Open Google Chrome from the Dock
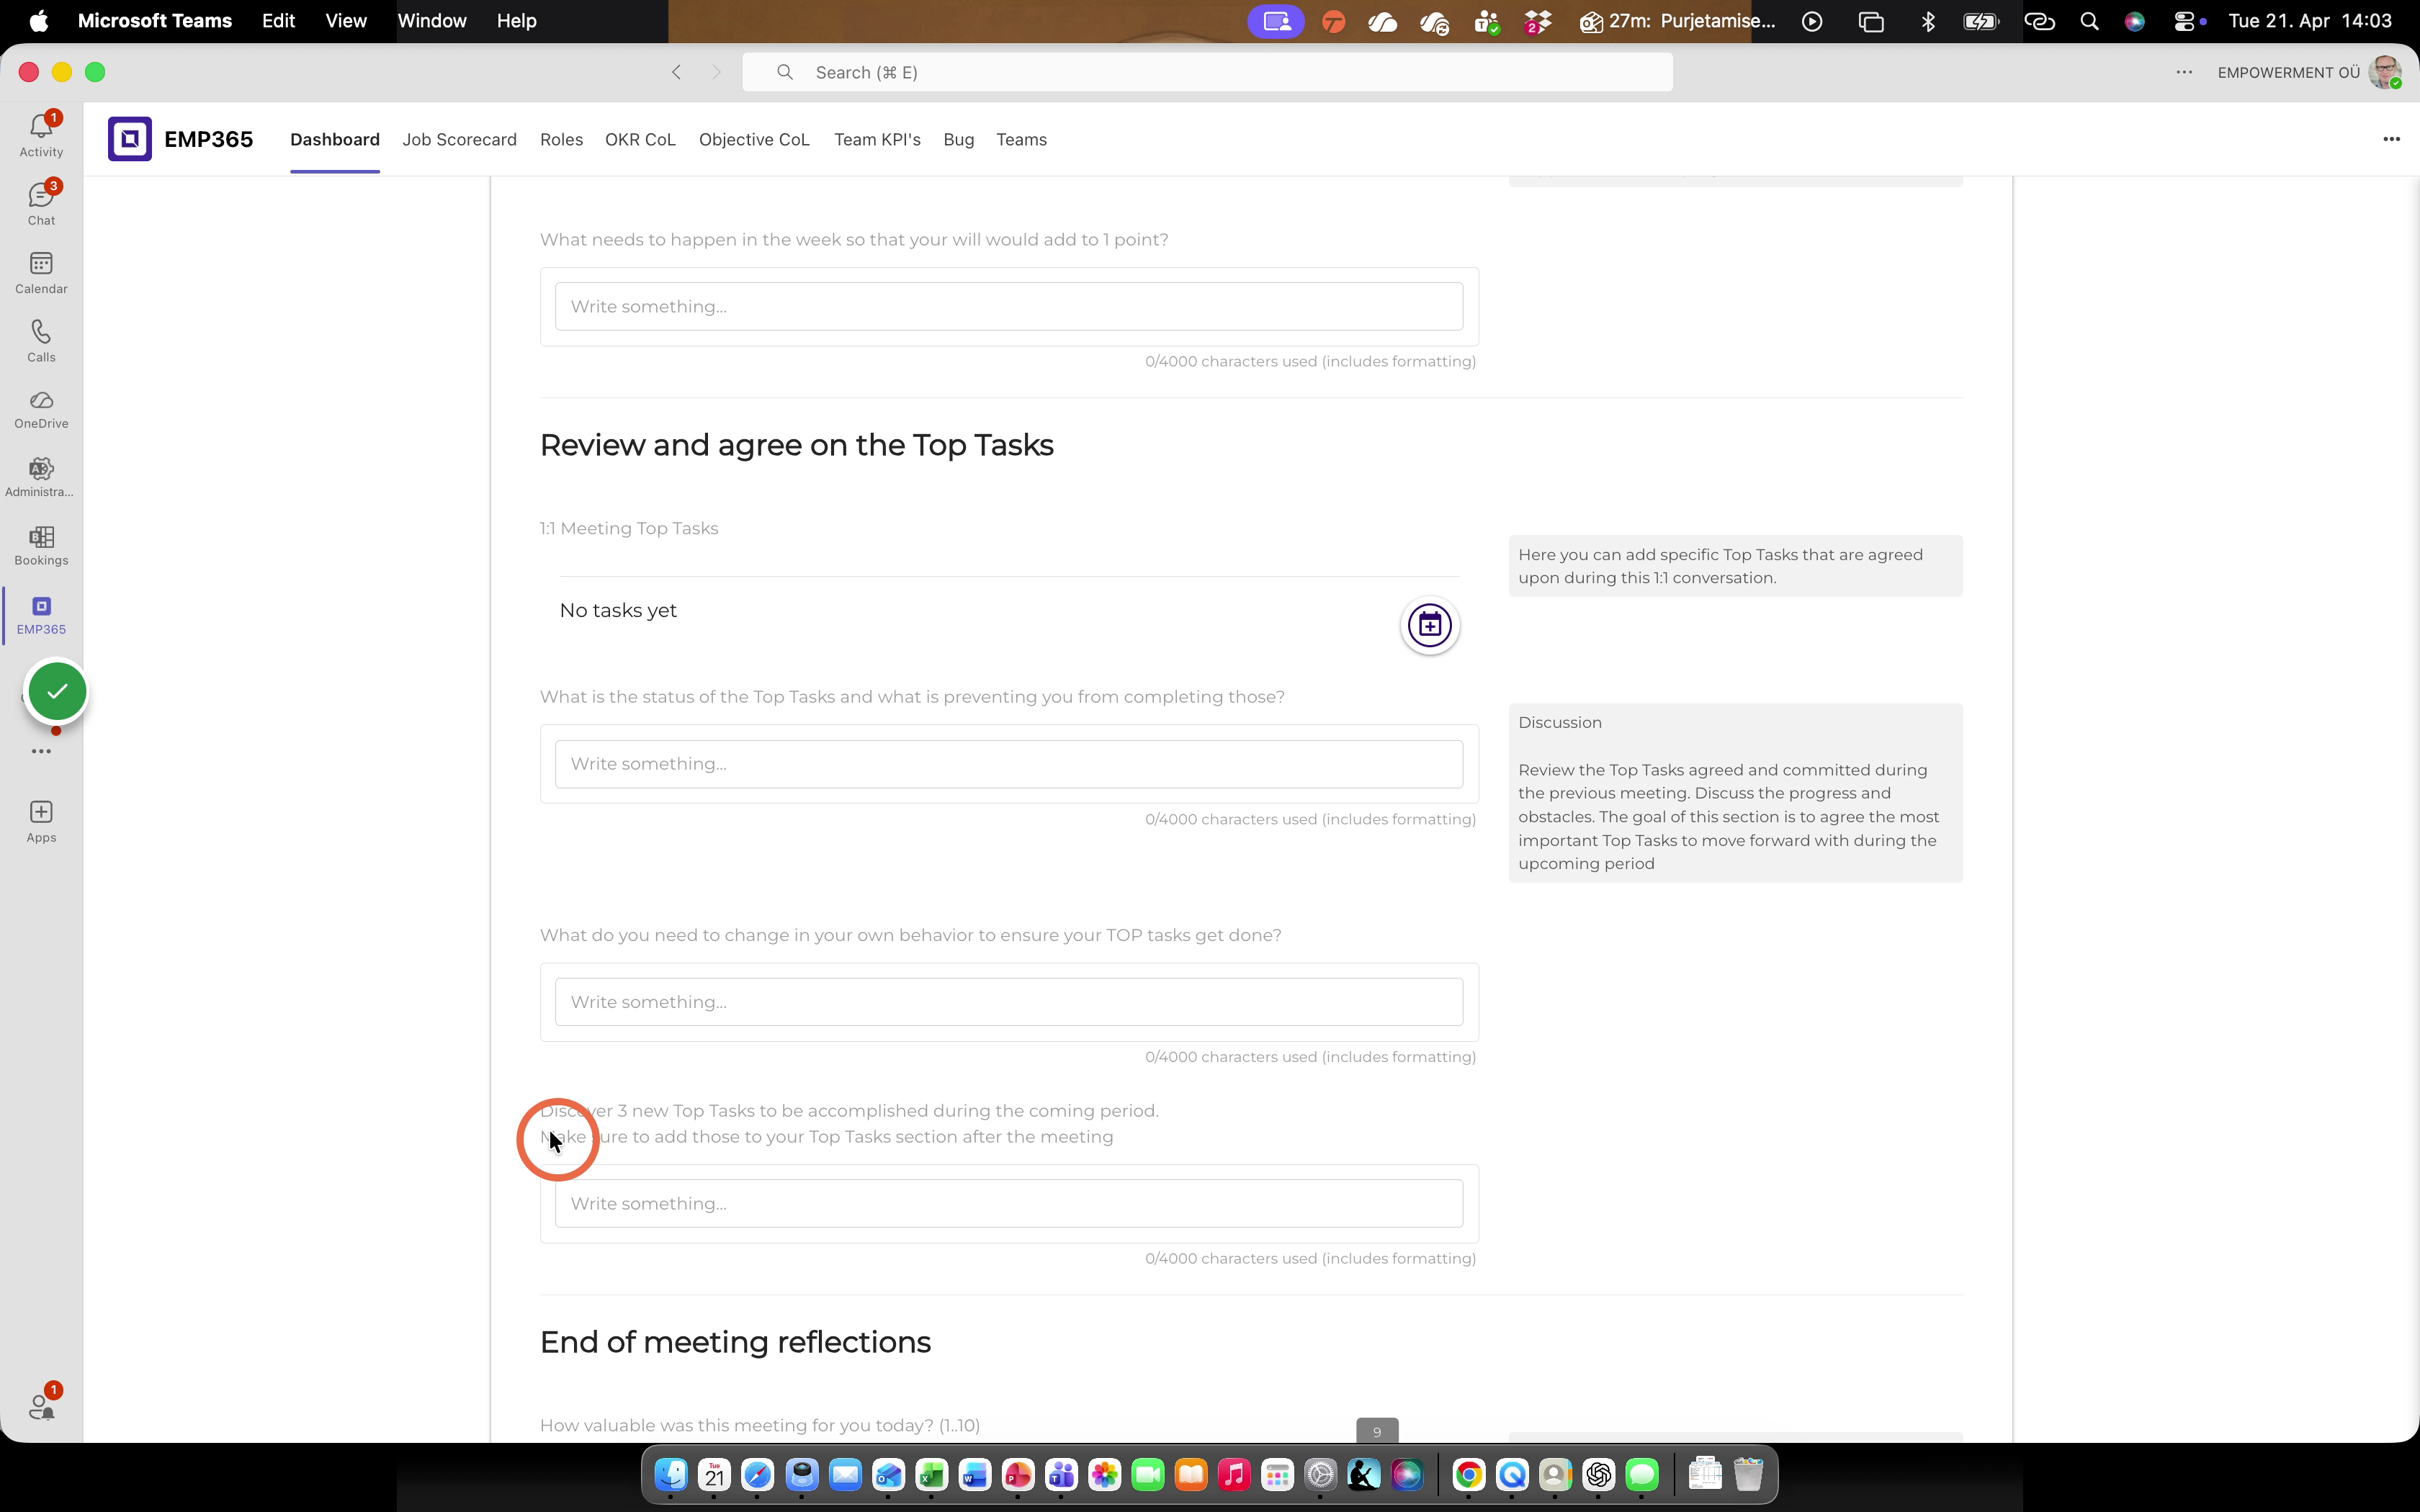The image size is (2420, 1512). pos(1468,1474)
